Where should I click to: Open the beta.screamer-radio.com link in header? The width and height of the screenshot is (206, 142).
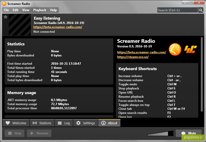coord(58,27)
